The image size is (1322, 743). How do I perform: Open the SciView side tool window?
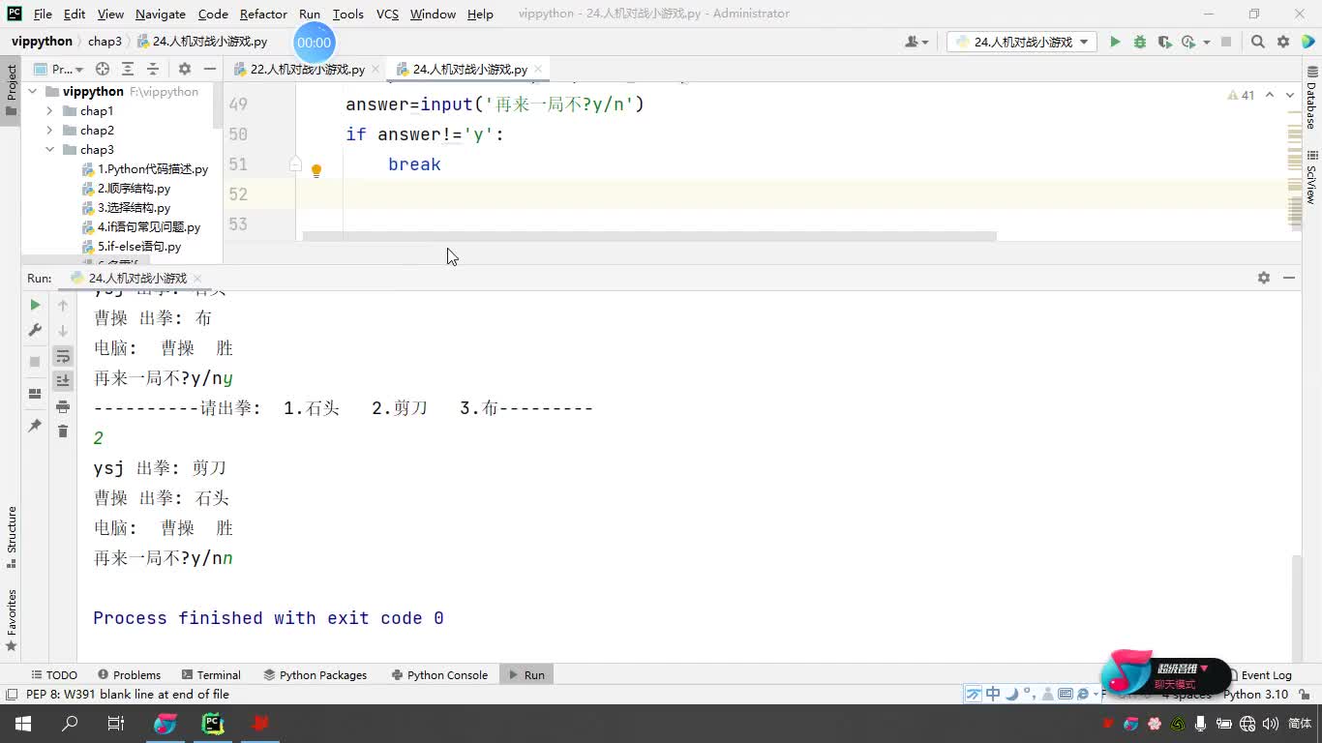1311,177
